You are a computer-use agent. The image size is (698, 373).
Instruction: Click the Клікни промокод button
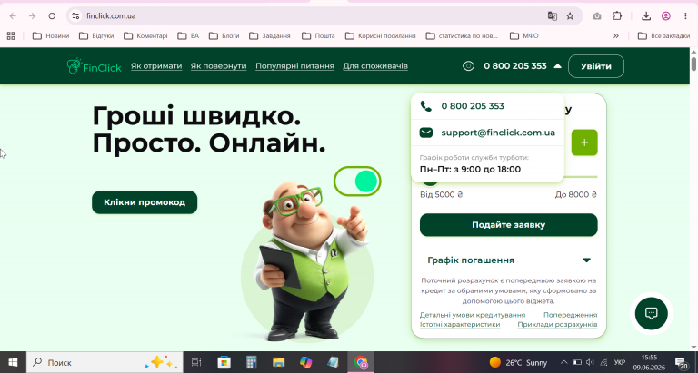[145, 202]
